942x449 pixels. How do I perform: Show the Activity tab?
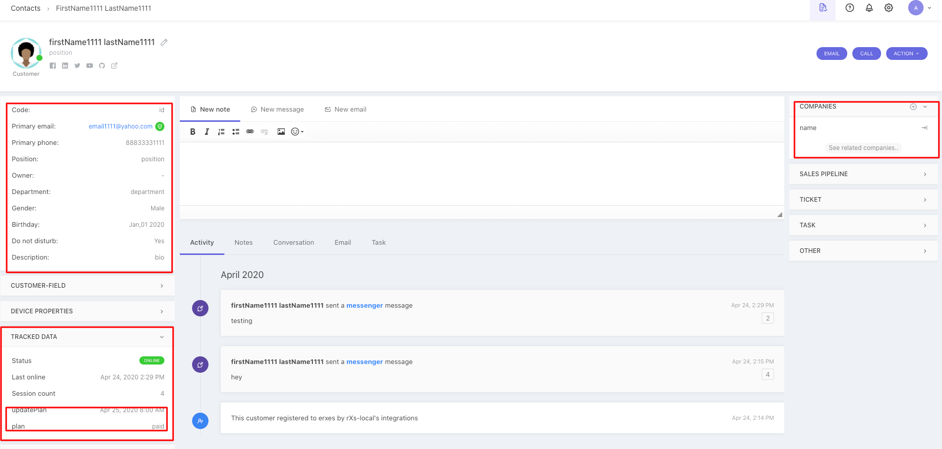tap(202, 243)
